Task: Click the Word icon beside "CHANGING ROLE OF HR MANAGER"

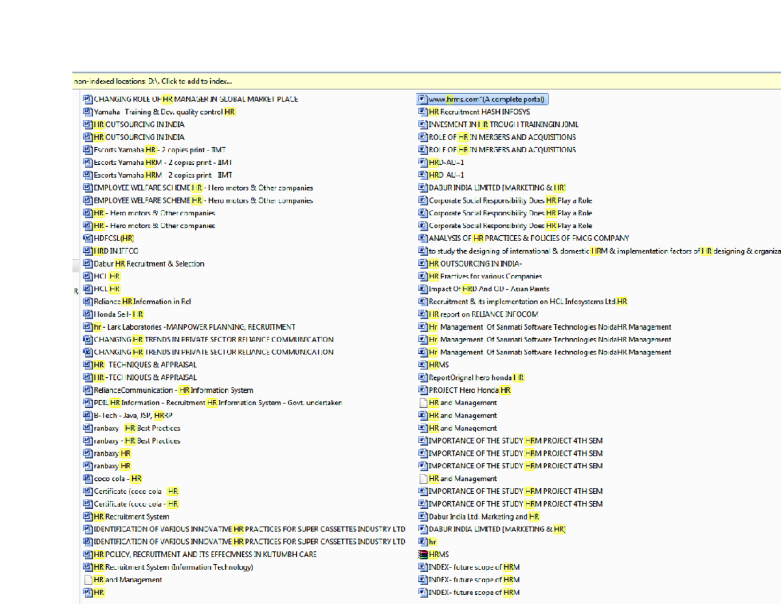Action: point(87,99)
